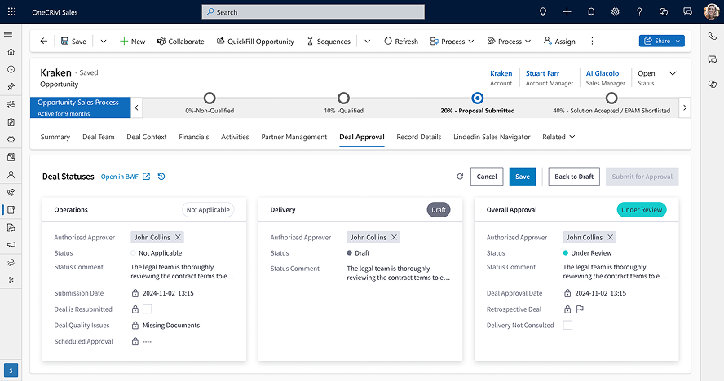Viewport: 724px width, 381px height.
Task: Switch to the Summary tab
Action: tap(55, 137)
